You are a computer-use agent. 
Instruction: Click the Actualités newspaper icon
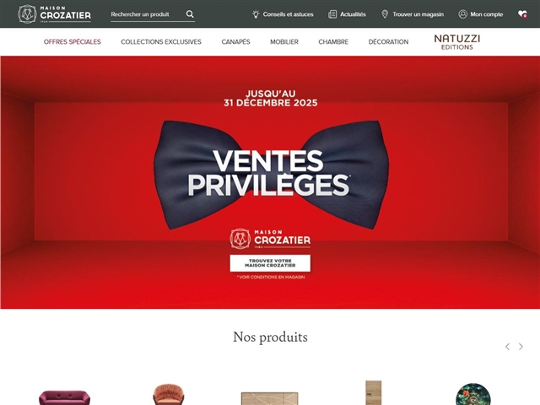tap(332, 14)
